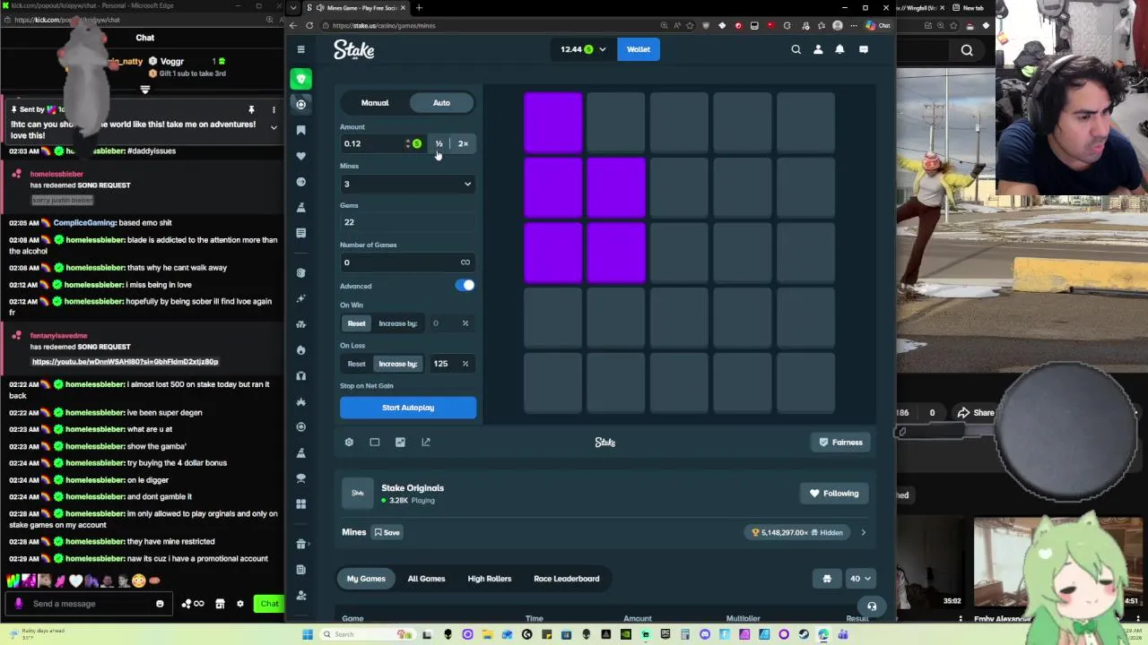Image resolution: width=1148 pixels, height=645 pixels.
Task: Click the Share button in right window
Action: pos(976,413)
